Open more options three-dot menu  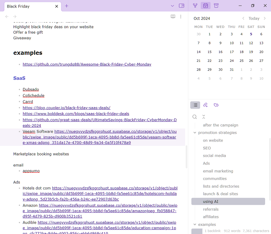tap(180, 17)
